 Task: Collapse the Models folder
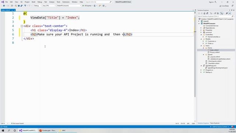[201, 39]
